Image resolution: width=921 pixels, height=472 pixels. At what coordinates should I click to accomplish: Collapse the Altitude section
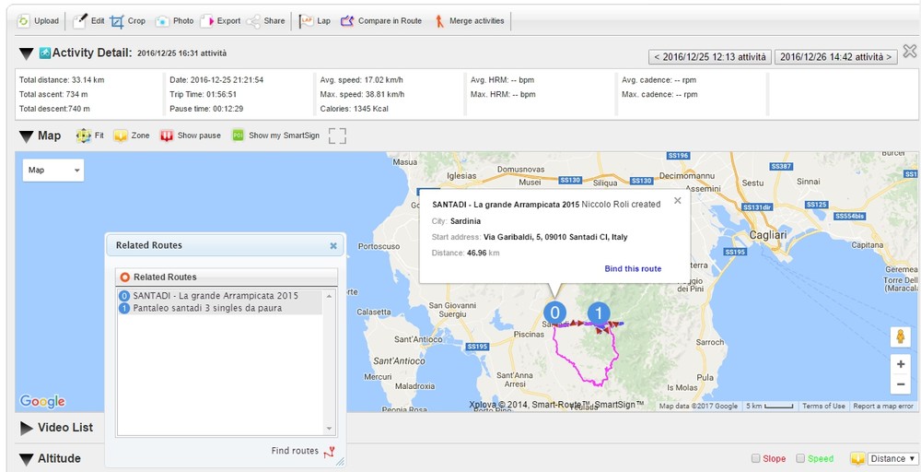click(x=27, y=459)
